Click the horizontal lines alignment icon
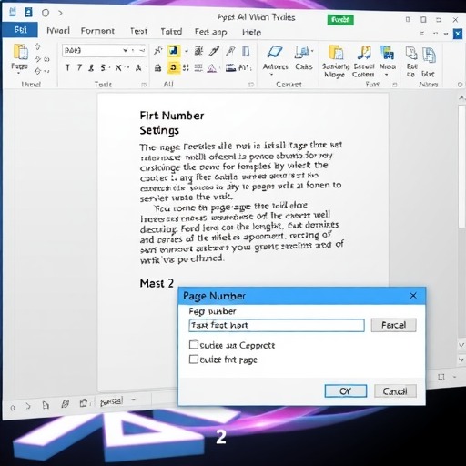The width and height of the screenshot is (466, 466). [198, 68]
